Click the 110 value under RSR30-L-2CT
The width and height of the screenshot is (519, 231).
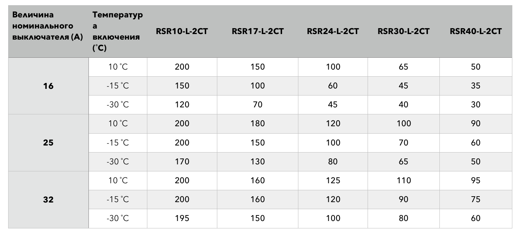tap(404, 180)
